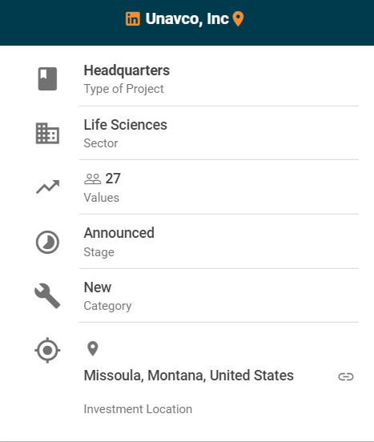This screenshot has height=442, width=374.
Task: Select the Headquarters project type text
Action: [127, 70]
